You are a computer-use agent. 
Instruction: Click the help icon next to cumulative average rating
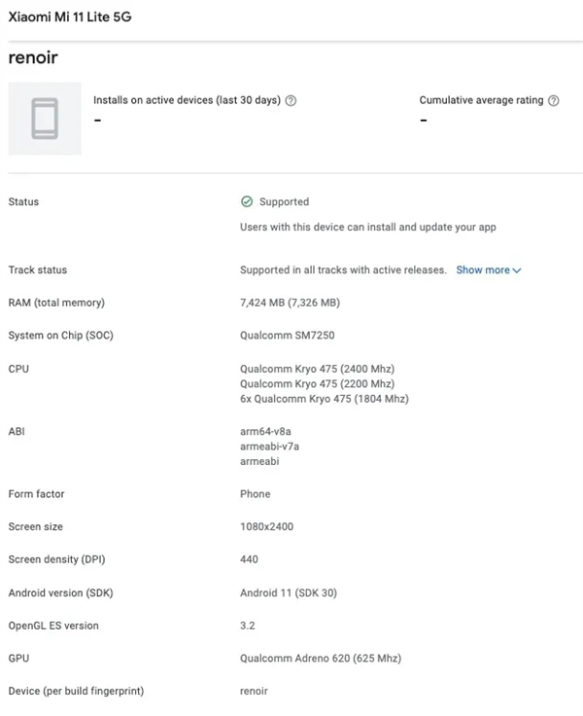[x=554, y=100]
